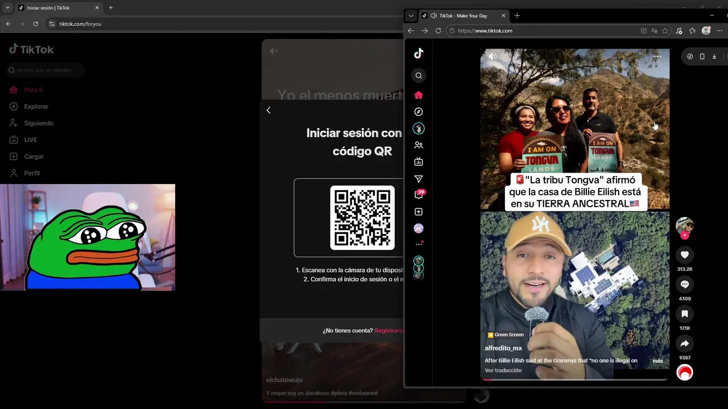
Task: Open search icon in right TikTok sidebar
Action: 419,76
